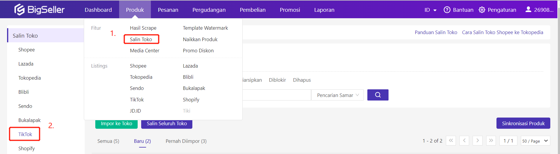Click the 1 / 1 page number box
The height and width of the screenshot is (154, 560).
(x=508, y=141)
